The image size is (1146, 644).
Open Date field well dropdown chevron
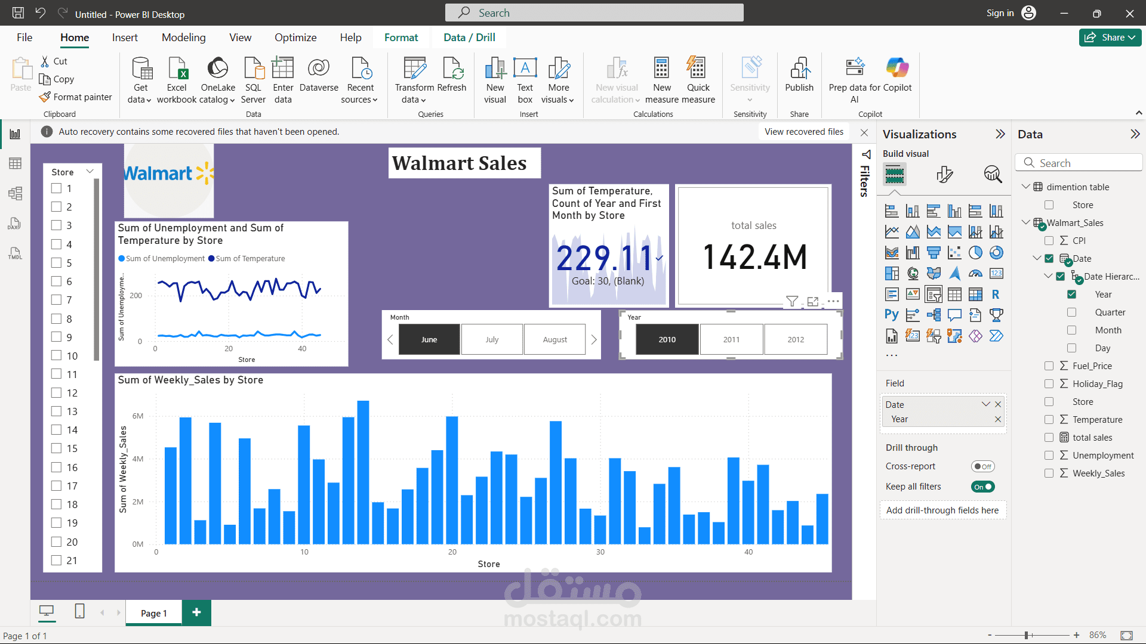click(x=985, y=404)
